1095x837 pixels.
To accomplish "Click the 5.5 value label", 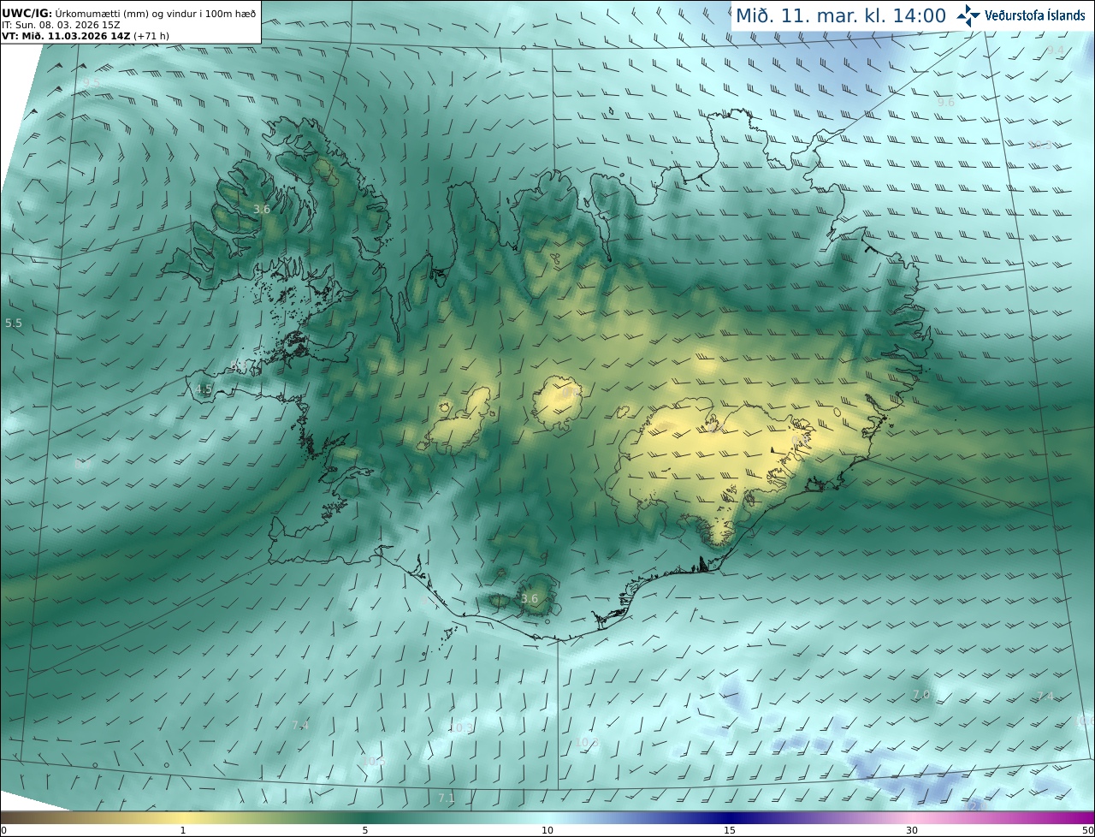I will (14, 324).
